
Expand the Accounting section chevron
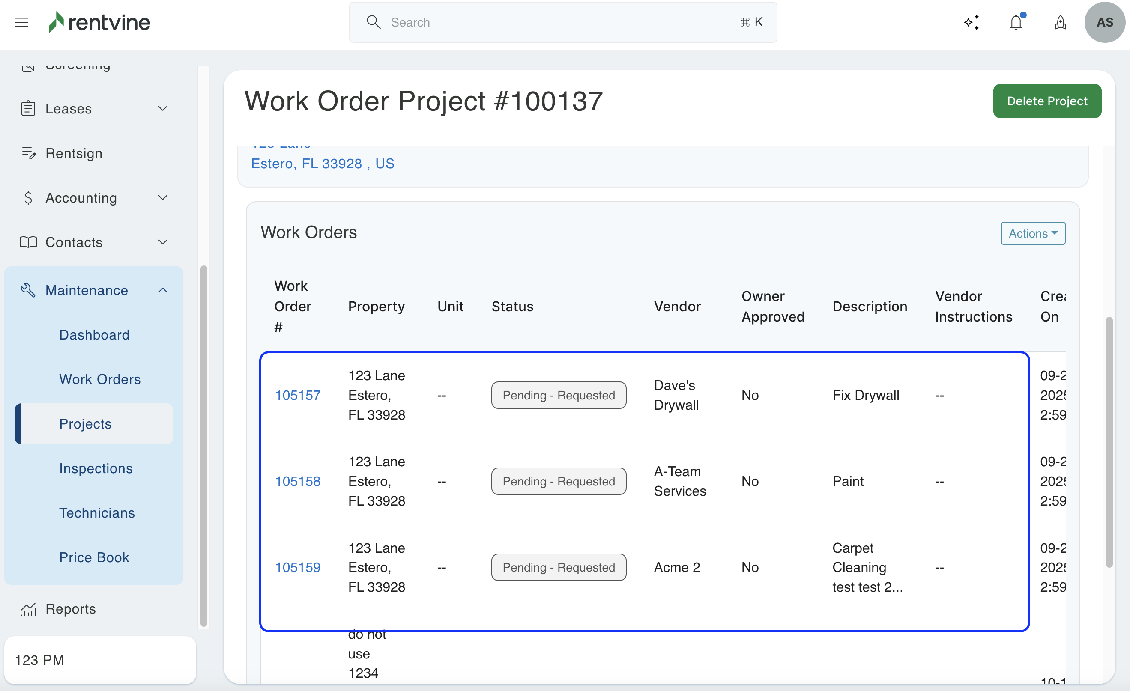[x=163, y=197]
